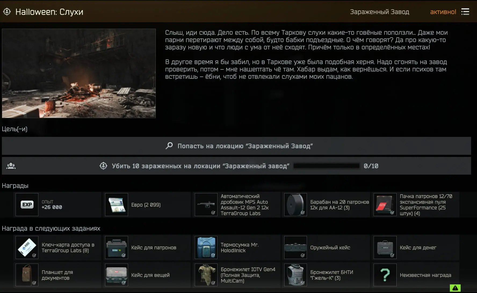
Task: Click the Оружейный кейс weapon case icon
Action: [x=295, y=247]
